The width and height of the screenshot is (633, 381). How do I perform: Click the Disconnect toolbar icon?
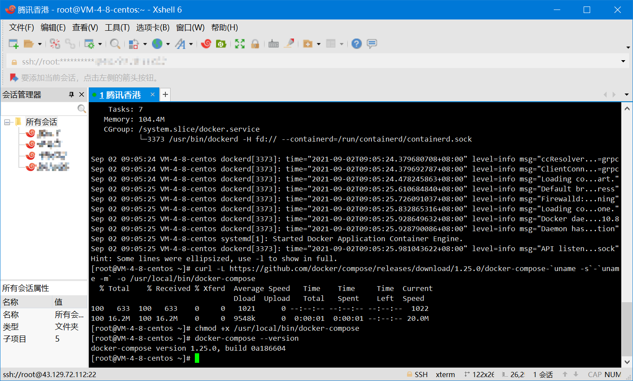55,44
